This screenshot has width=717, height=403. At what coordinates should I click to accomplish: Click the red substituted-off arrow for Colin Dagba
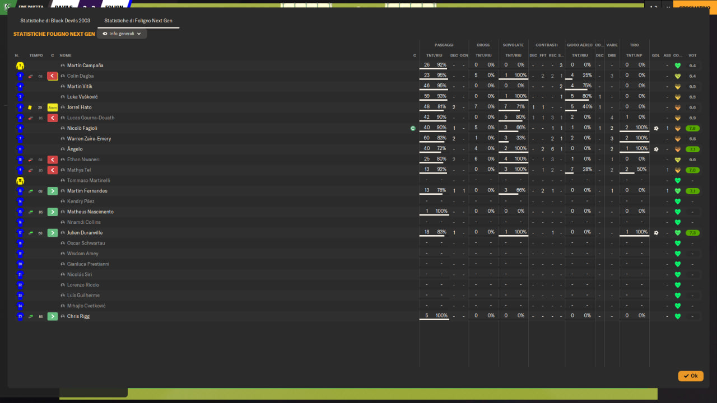[x=53, y=76]
